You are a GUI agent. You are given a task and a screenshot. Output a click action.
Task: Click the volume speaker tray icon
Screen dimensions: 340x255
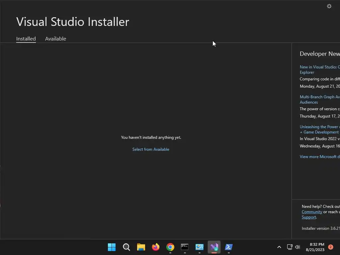[x=297, y=247]
